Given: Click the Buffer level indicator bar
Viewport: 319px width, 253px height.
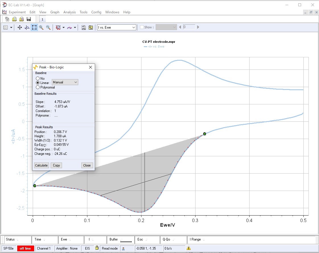Looking at the screenshot, I should tap(126, 241).
